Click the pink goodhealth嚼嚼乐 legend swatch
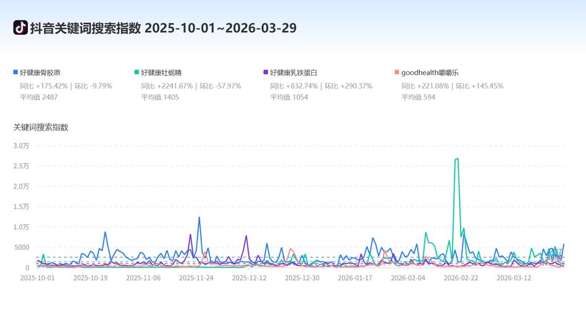This screenshot has width=586, height=309. [396, 72]
